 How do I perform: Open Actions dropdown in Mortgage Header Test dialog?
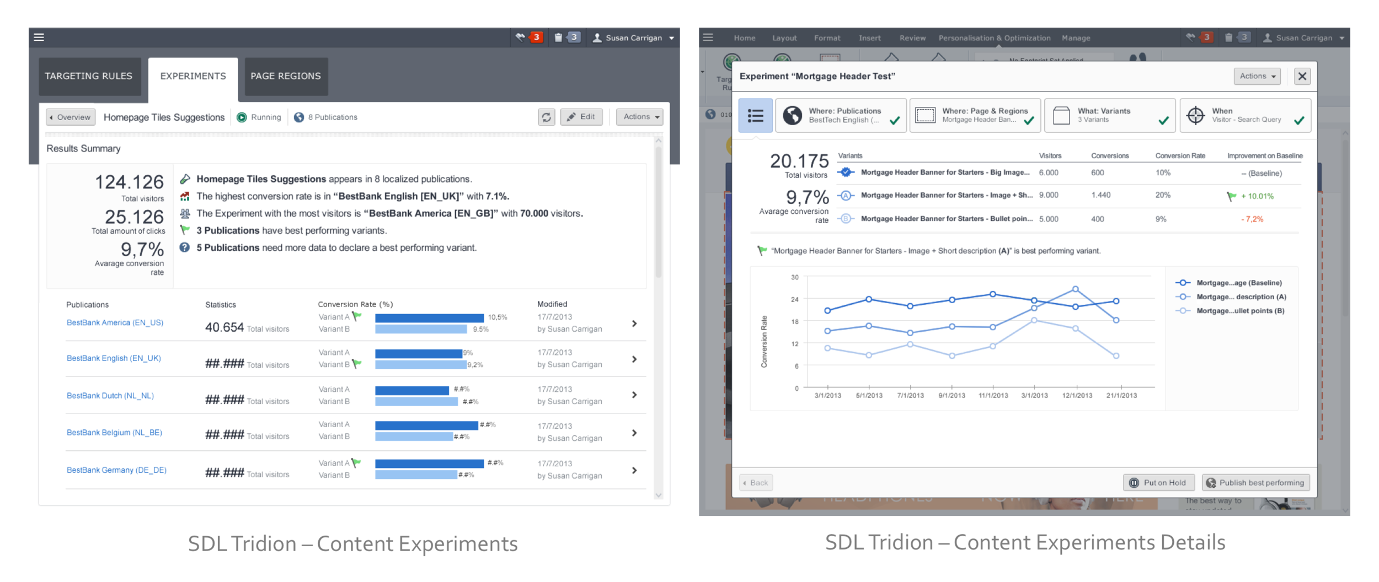pos(1257,76)
